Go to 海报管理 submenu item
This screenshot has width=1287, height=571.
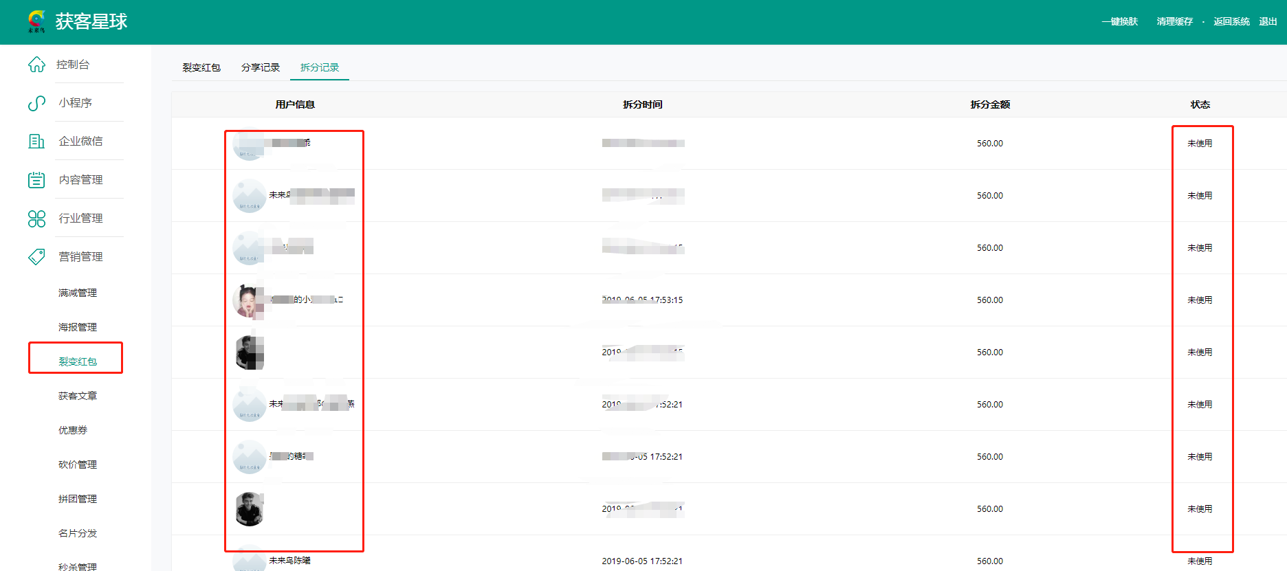pos(78,327)
